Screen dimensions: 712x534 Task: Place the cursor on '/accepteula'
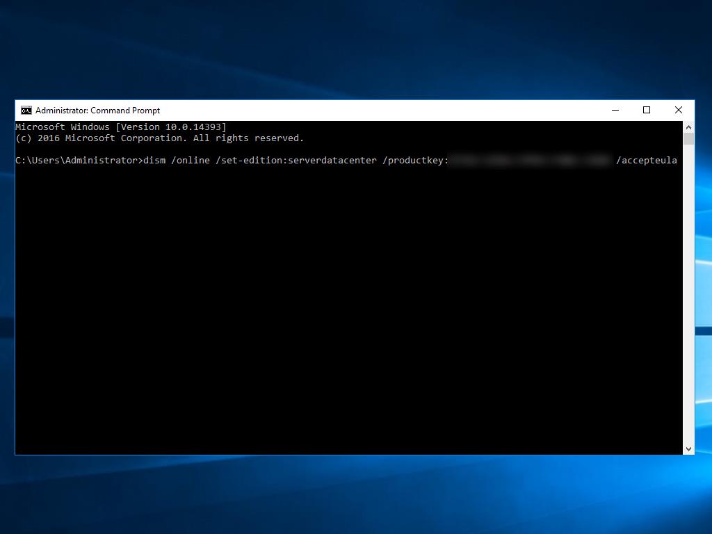647,161
